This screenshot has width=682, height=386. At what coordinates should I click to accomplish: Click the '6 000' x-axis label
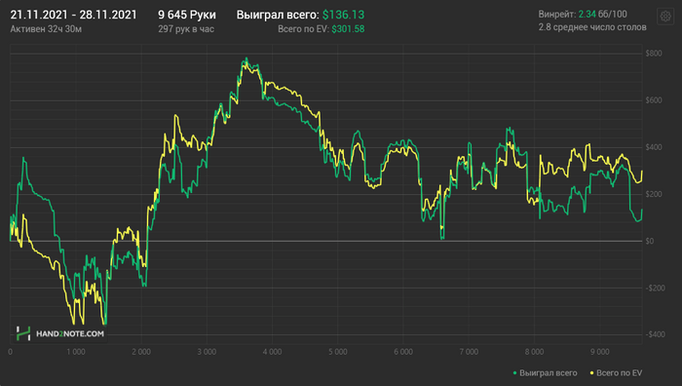403,352
